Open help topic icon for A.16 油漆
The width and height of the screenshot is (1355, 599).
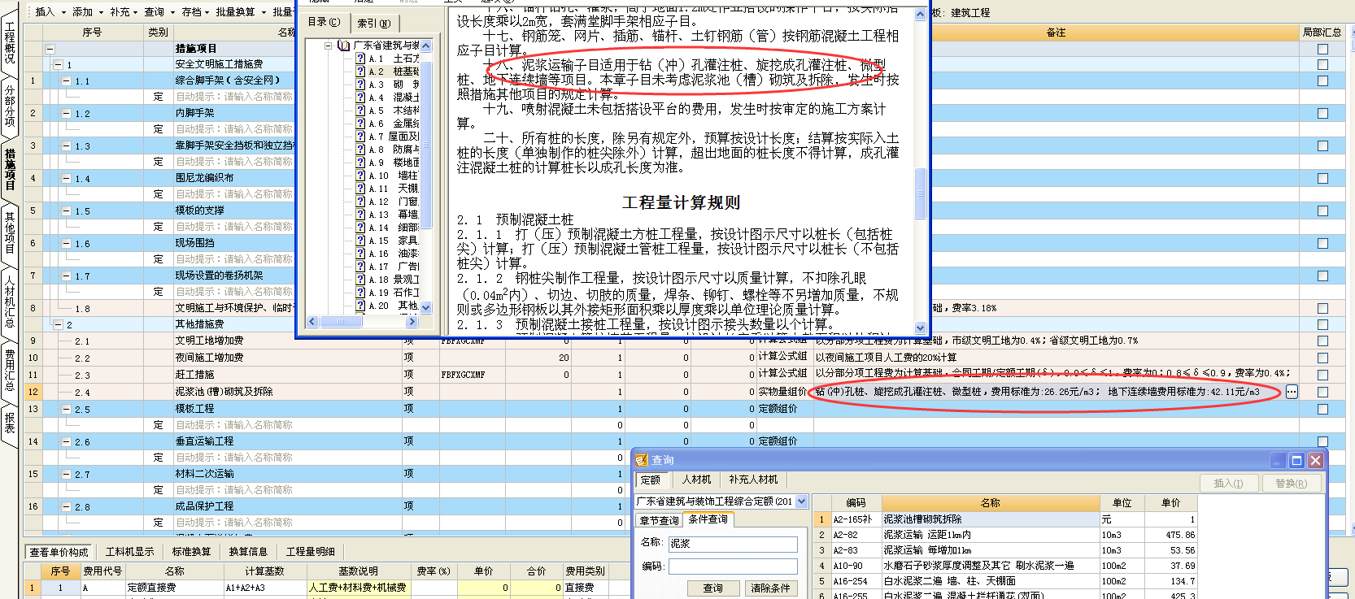click(360, 254)
